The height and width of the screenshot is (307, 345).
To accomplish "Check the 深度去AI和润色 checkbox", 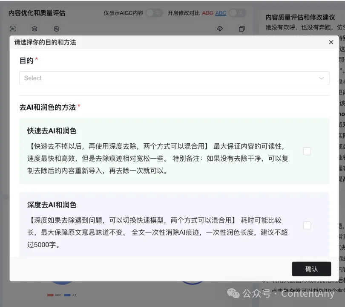I will coord(307,225).
